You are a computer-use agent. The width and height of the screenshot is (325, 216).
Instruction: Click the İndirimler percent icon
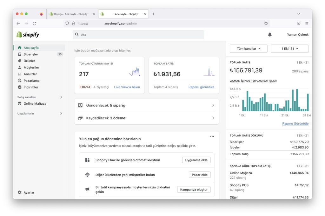[x=19, y=87]
